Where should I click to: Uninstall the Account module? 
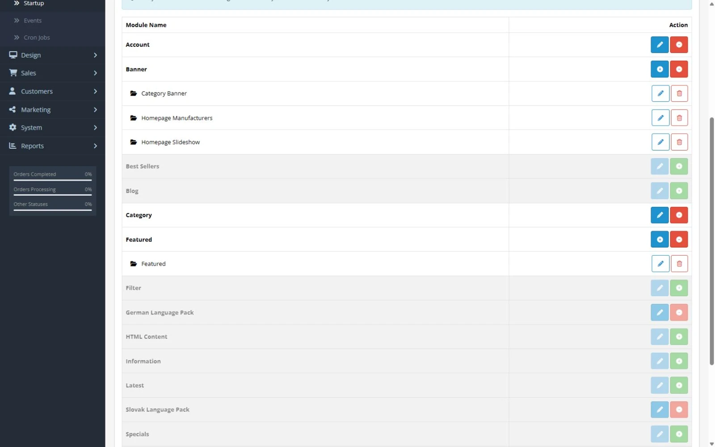pyautogui.click(x=679, y=45)
